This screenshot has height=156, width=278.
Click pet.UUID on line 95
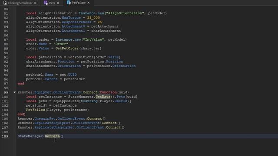68,75
